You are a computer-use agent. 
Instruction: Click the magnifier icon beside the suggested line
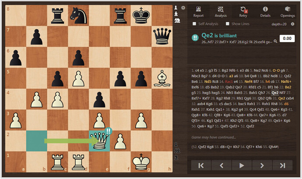[275, 42]
